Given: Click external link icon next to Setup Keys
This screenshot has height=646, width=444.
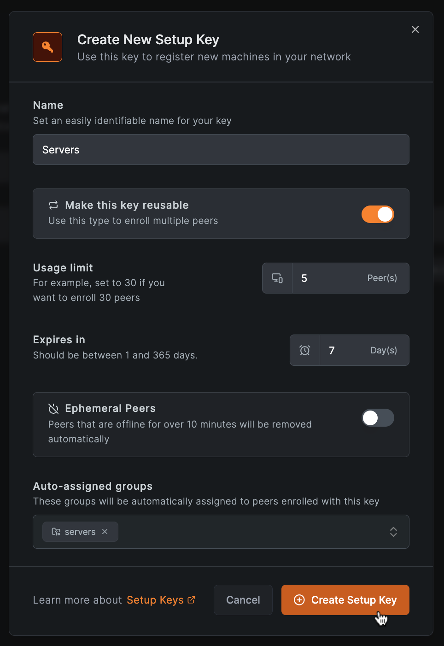Looking at the screenshot, I should (192, 600).
